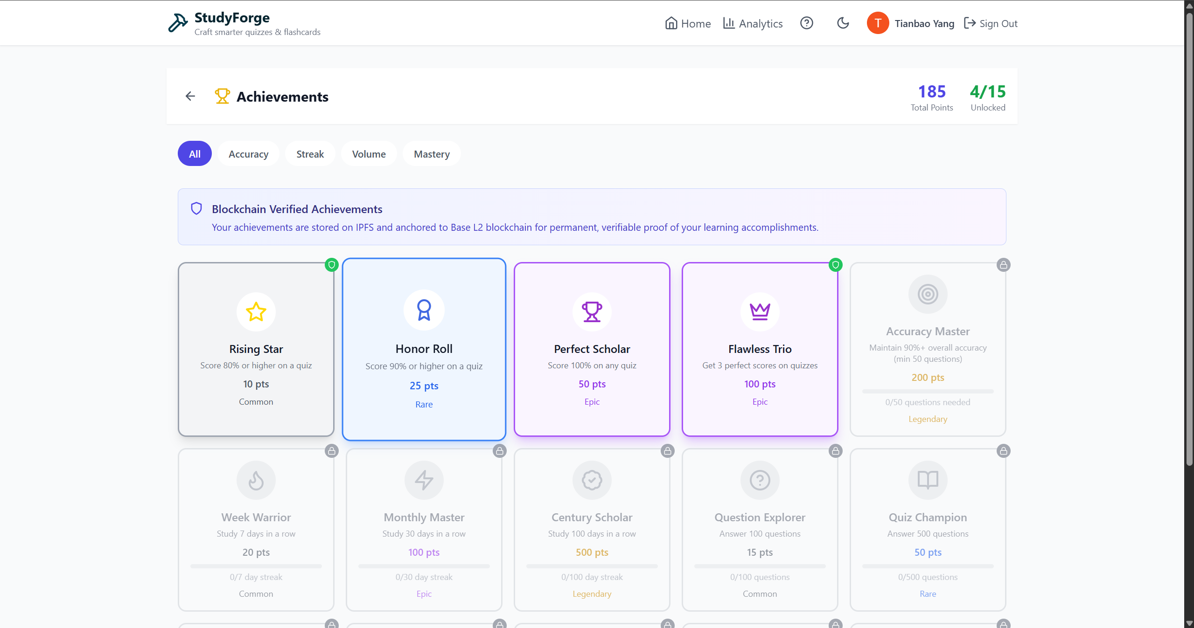
Task: Click the trophy icon in Perfect Scholar card
Action: [x=592, y=311]
